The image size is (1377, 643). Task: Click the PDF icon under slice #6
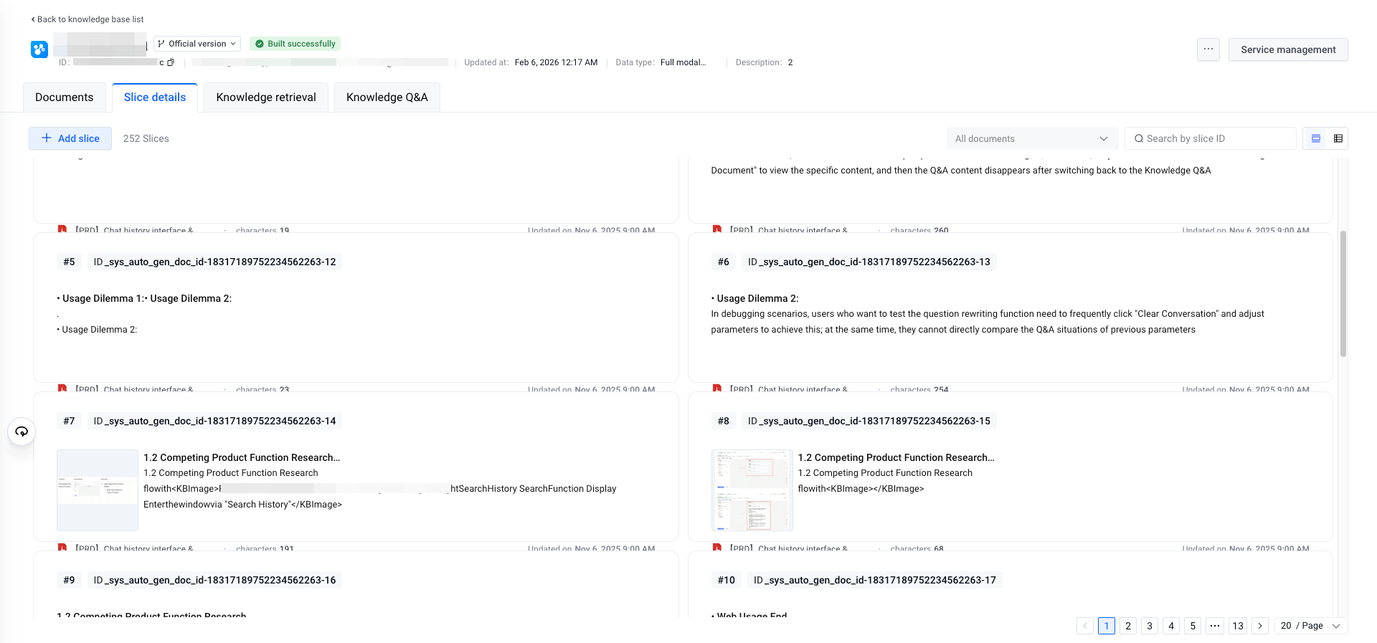[716, 389]
